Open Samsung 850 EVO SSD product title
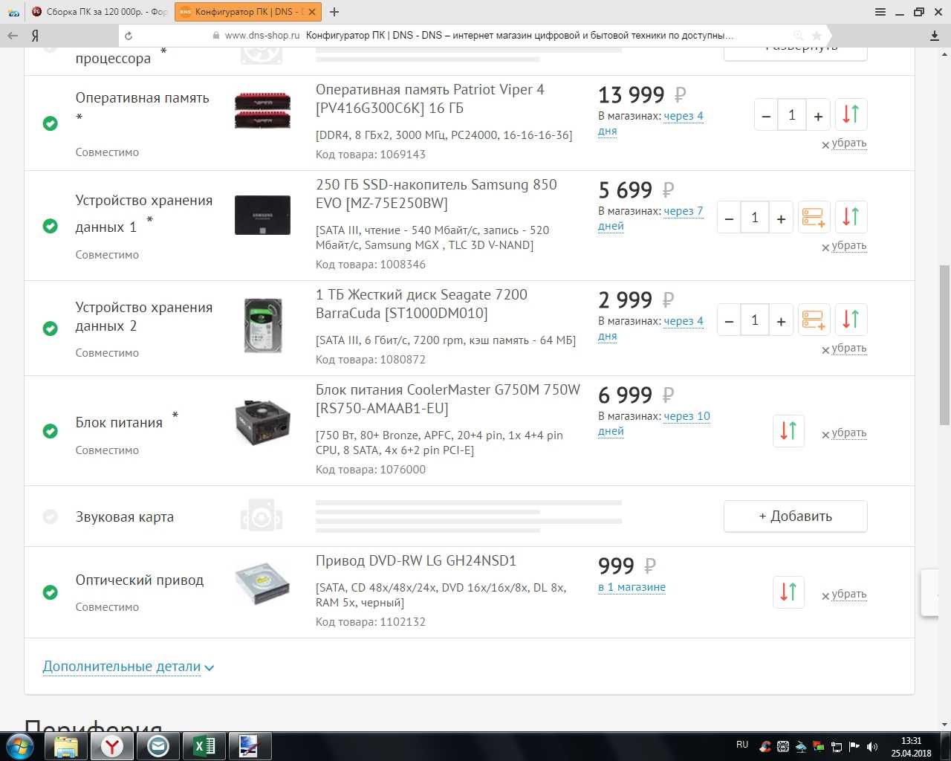 tap(436, 194)
